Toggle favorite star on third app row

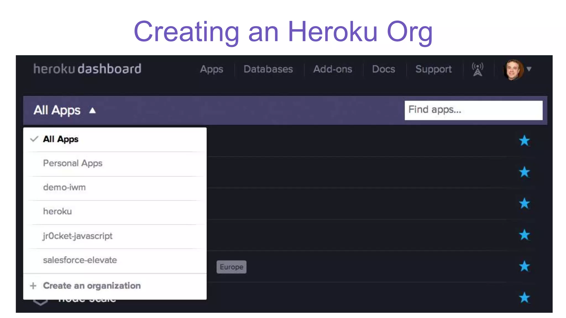click(524, 203)
